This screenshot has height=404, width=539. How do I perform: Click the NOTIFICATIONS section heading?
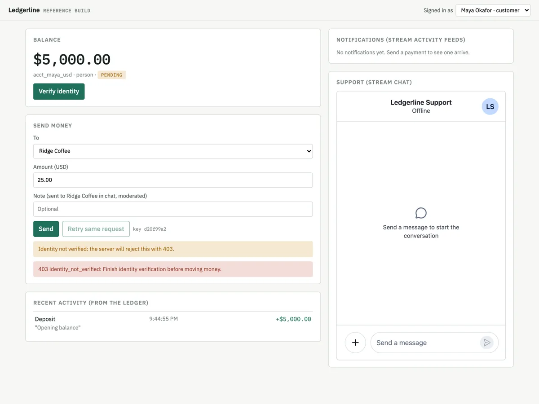(x=401, y=40)
